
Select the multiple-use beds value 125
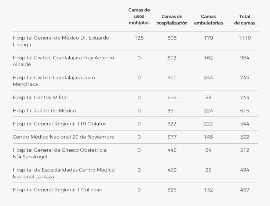pos(139,38)
